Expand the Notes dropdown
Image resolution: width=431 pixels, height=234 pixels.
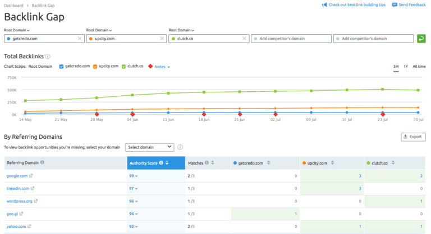pyautogui.click(x=162, y=67)
